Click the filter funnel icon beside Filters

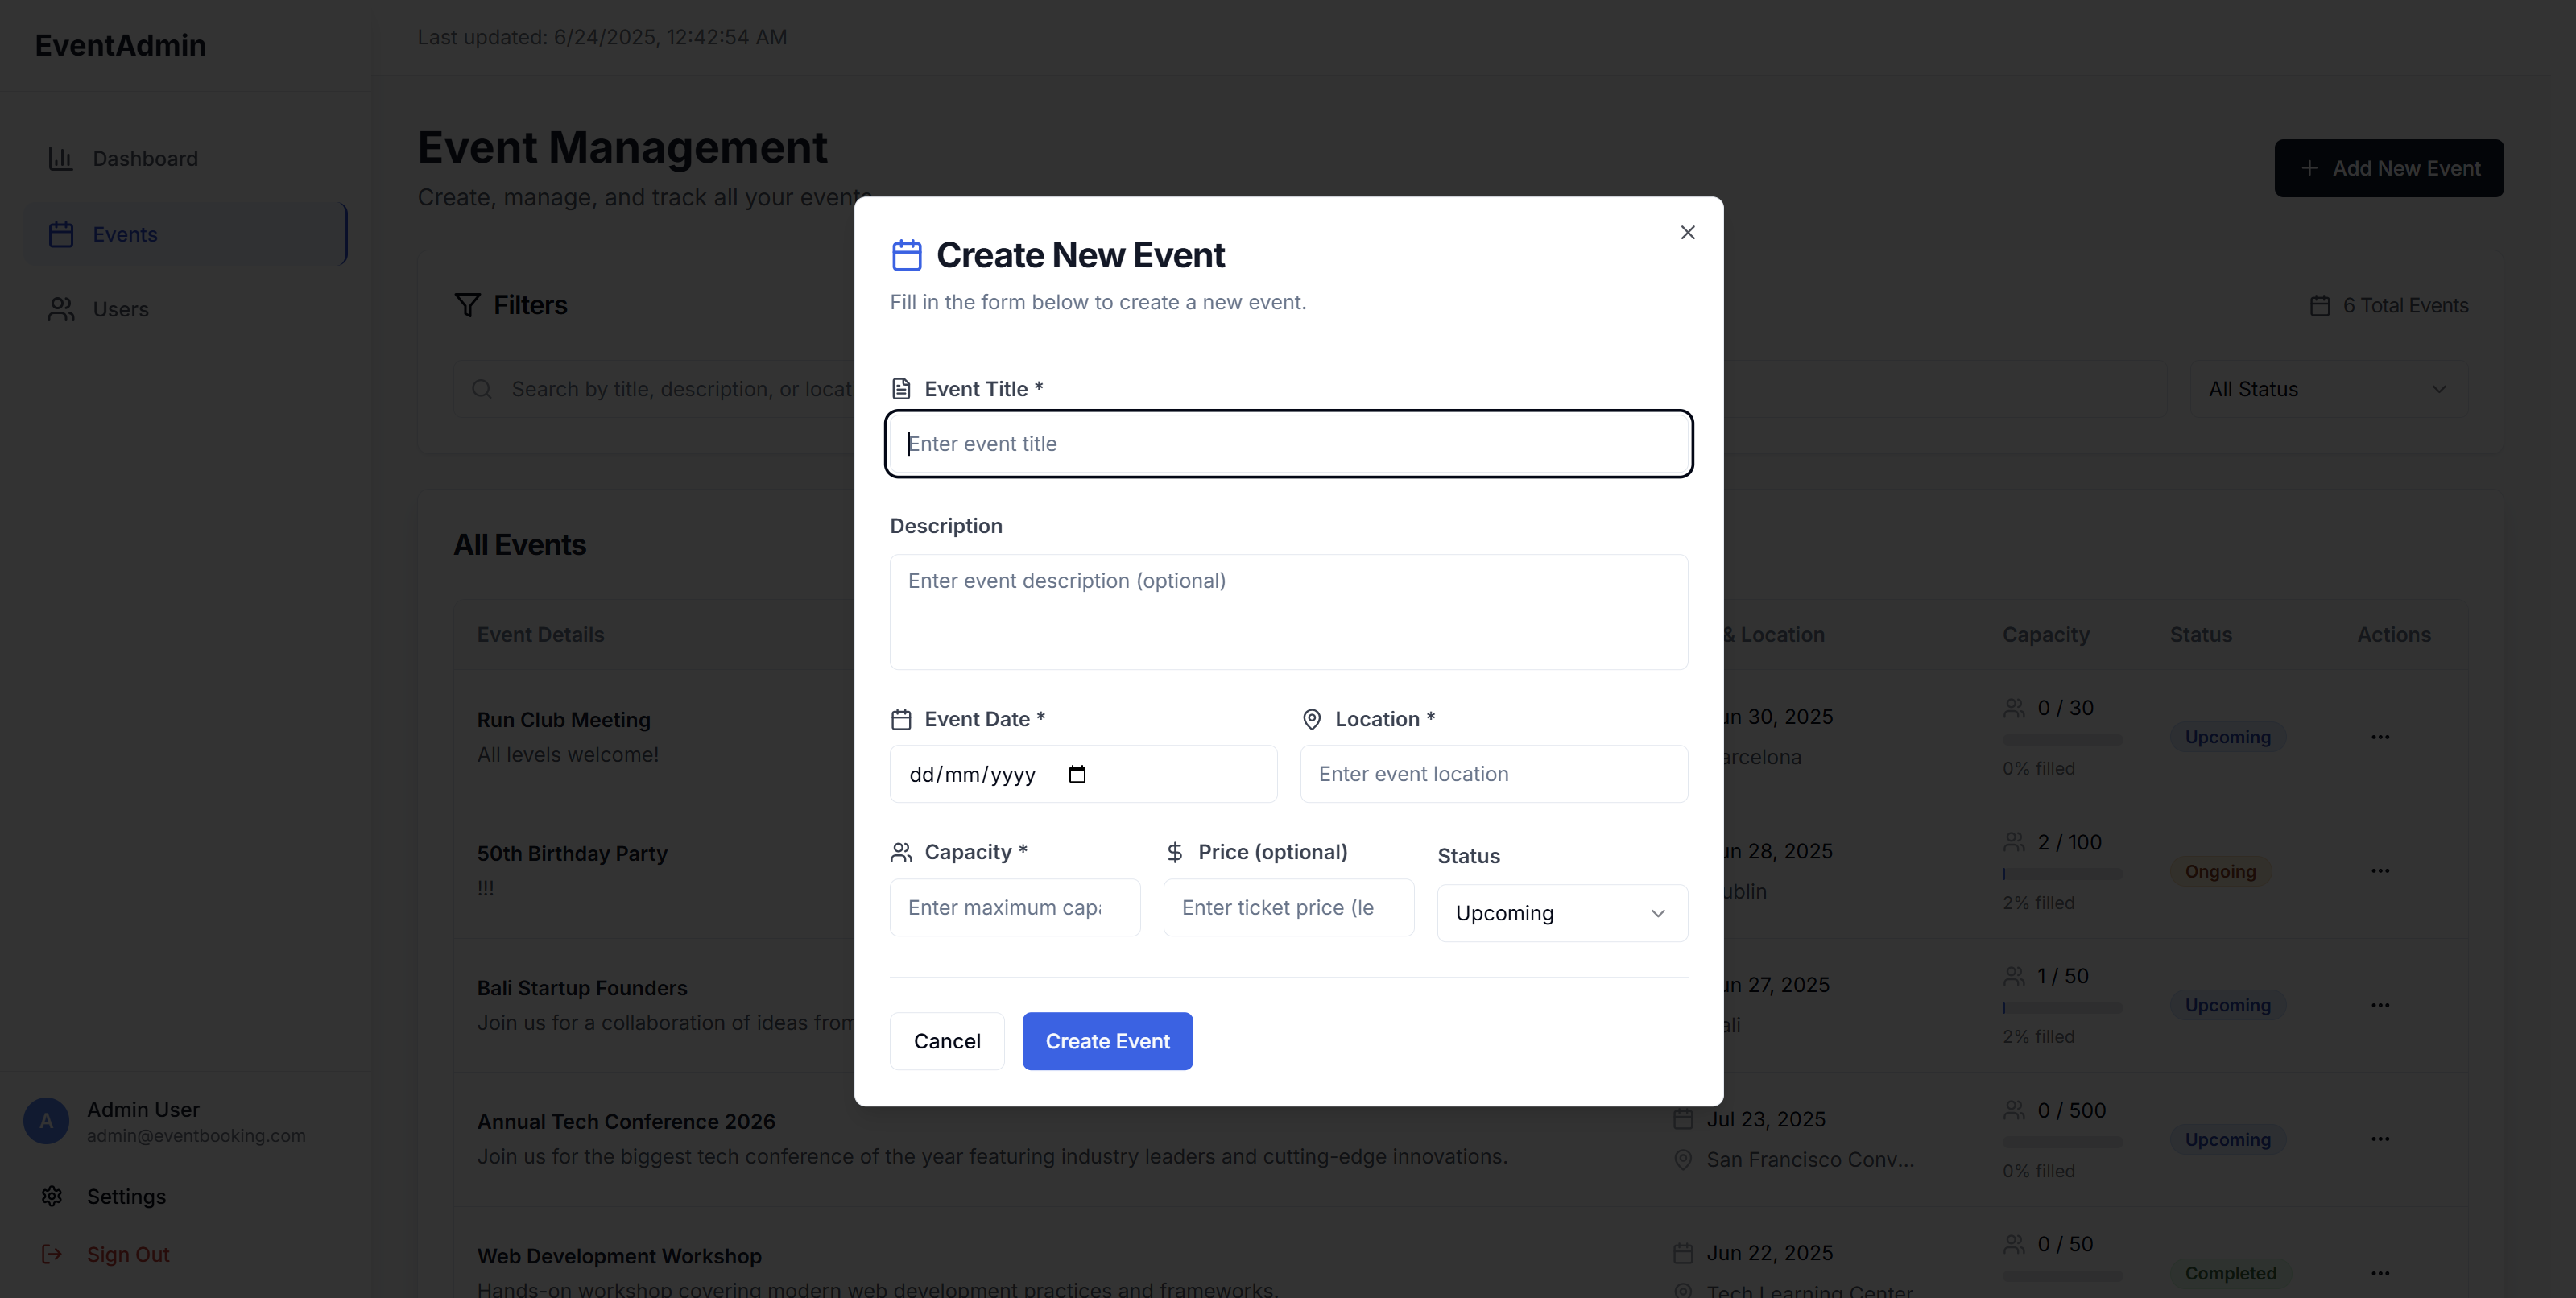467,305
